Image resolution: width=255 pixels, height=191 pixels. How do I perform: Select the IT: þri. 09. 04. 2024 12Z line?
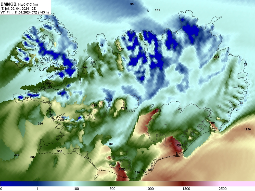[x=18, y=8]
